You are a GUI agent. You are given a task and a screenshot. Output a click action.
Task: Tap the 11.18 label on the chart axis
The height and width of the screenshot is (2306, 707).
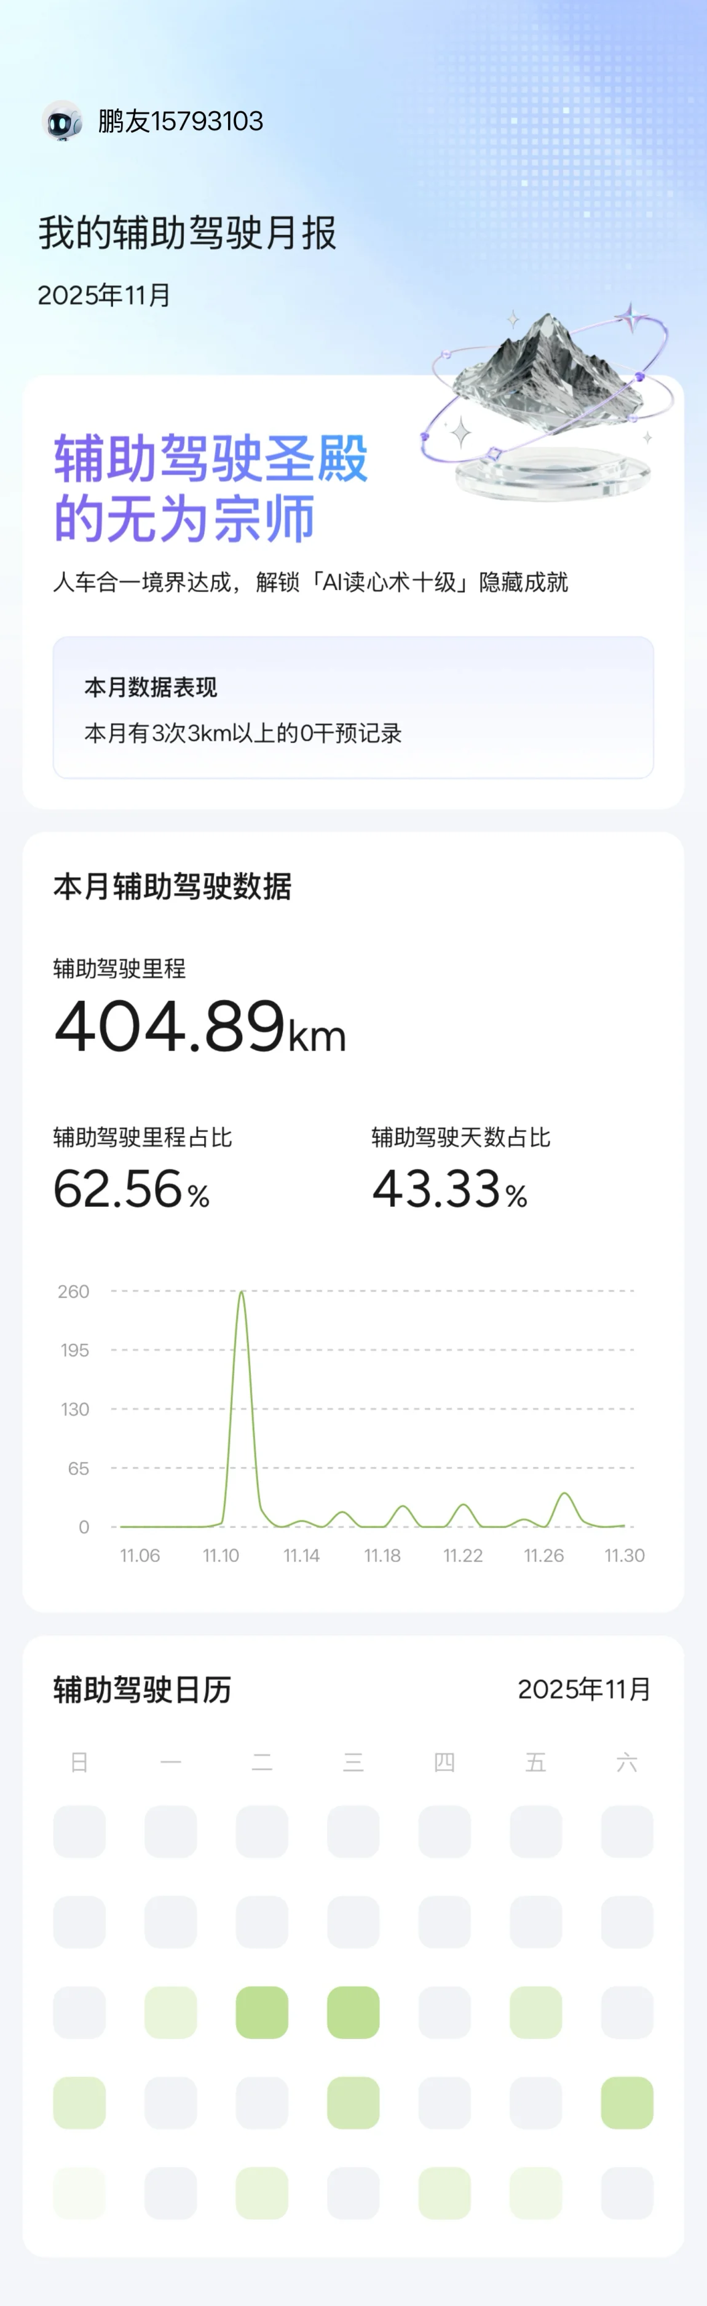coord(382,1555)
